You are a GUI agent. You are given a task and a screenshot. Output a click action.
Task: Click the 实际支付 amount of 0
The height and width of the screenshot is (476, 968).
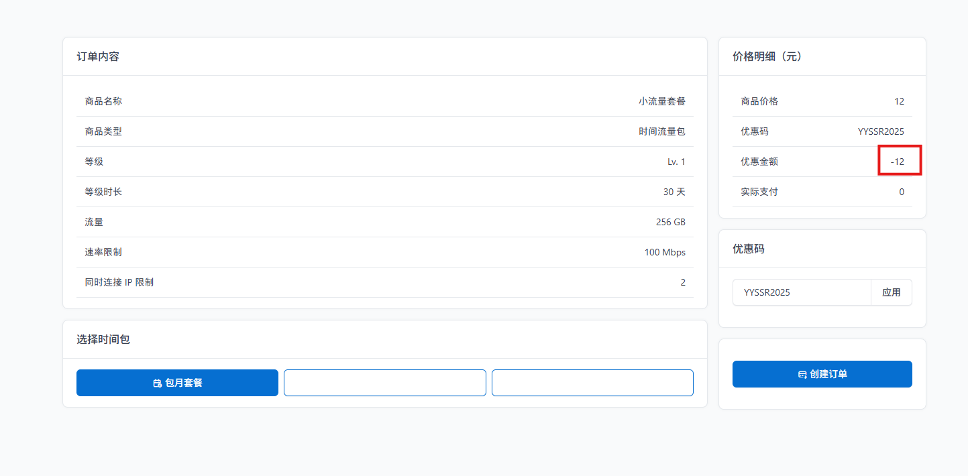pos(901,192)
